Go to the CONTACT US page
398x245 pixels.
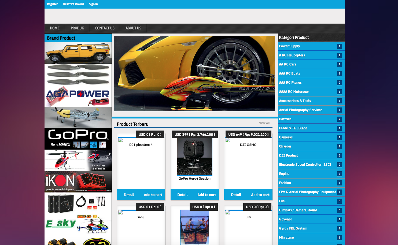point(105,28)
